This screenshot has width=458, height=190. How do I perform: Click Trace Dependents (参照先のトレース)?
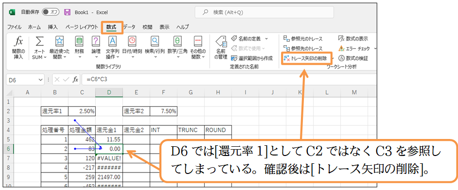pos(303,49)
